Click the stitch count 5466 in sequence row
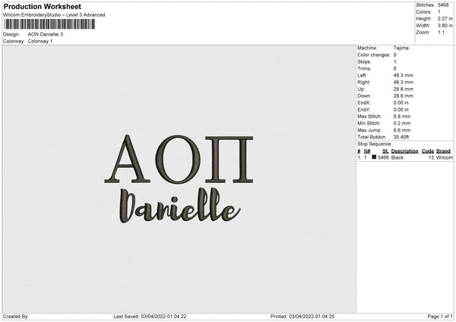 point(383,157)
